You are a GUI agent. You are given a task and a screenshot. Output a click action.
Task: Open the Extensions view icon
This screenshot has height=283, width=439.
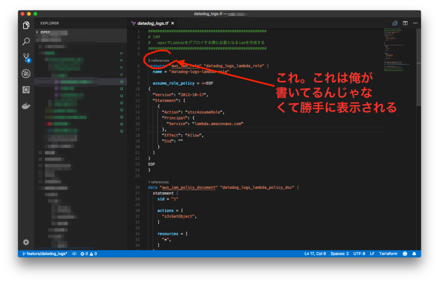(26, 90)
